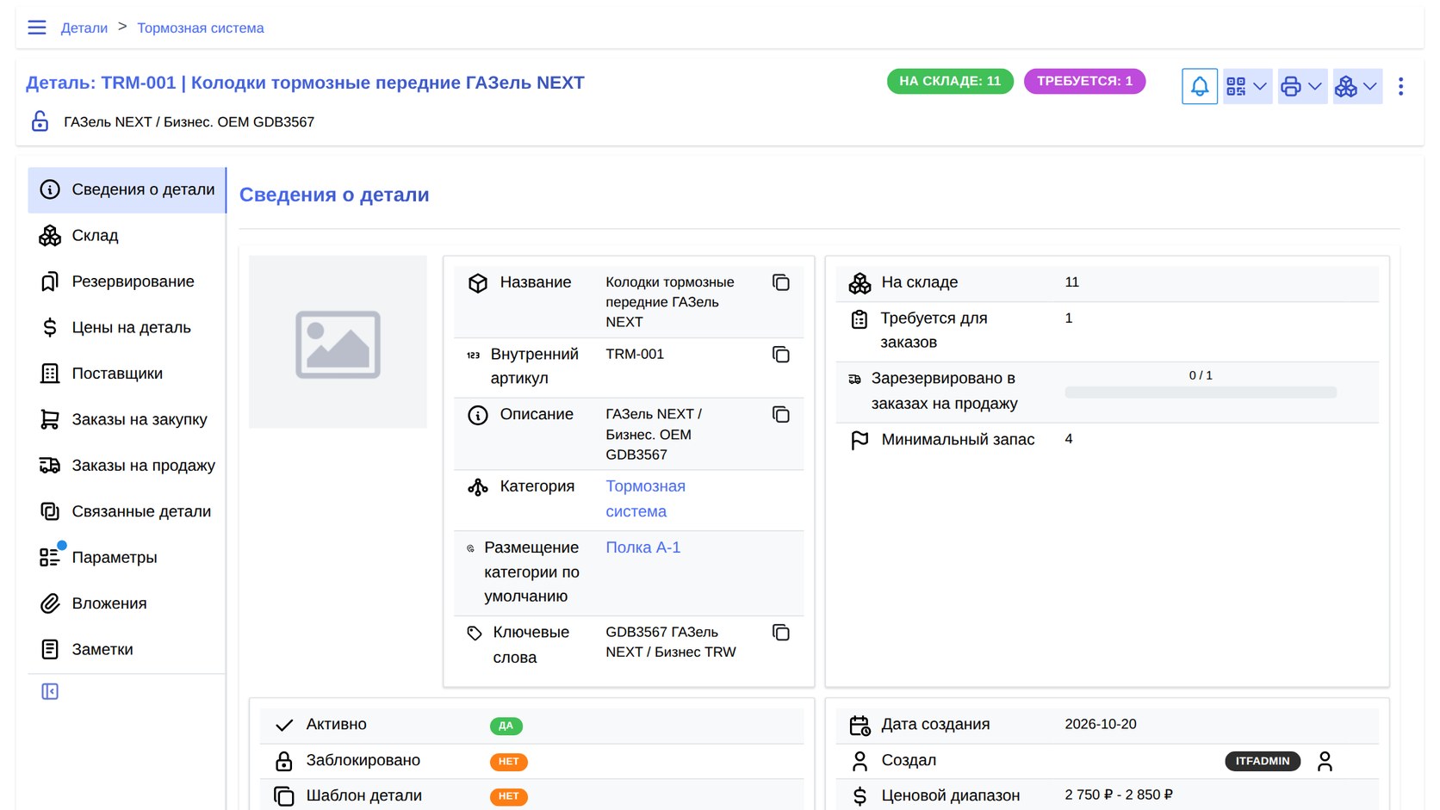Collapse the sidebar panel icon
The height and width of the screenshot is (810, 1440).
(x=50, y=691)
